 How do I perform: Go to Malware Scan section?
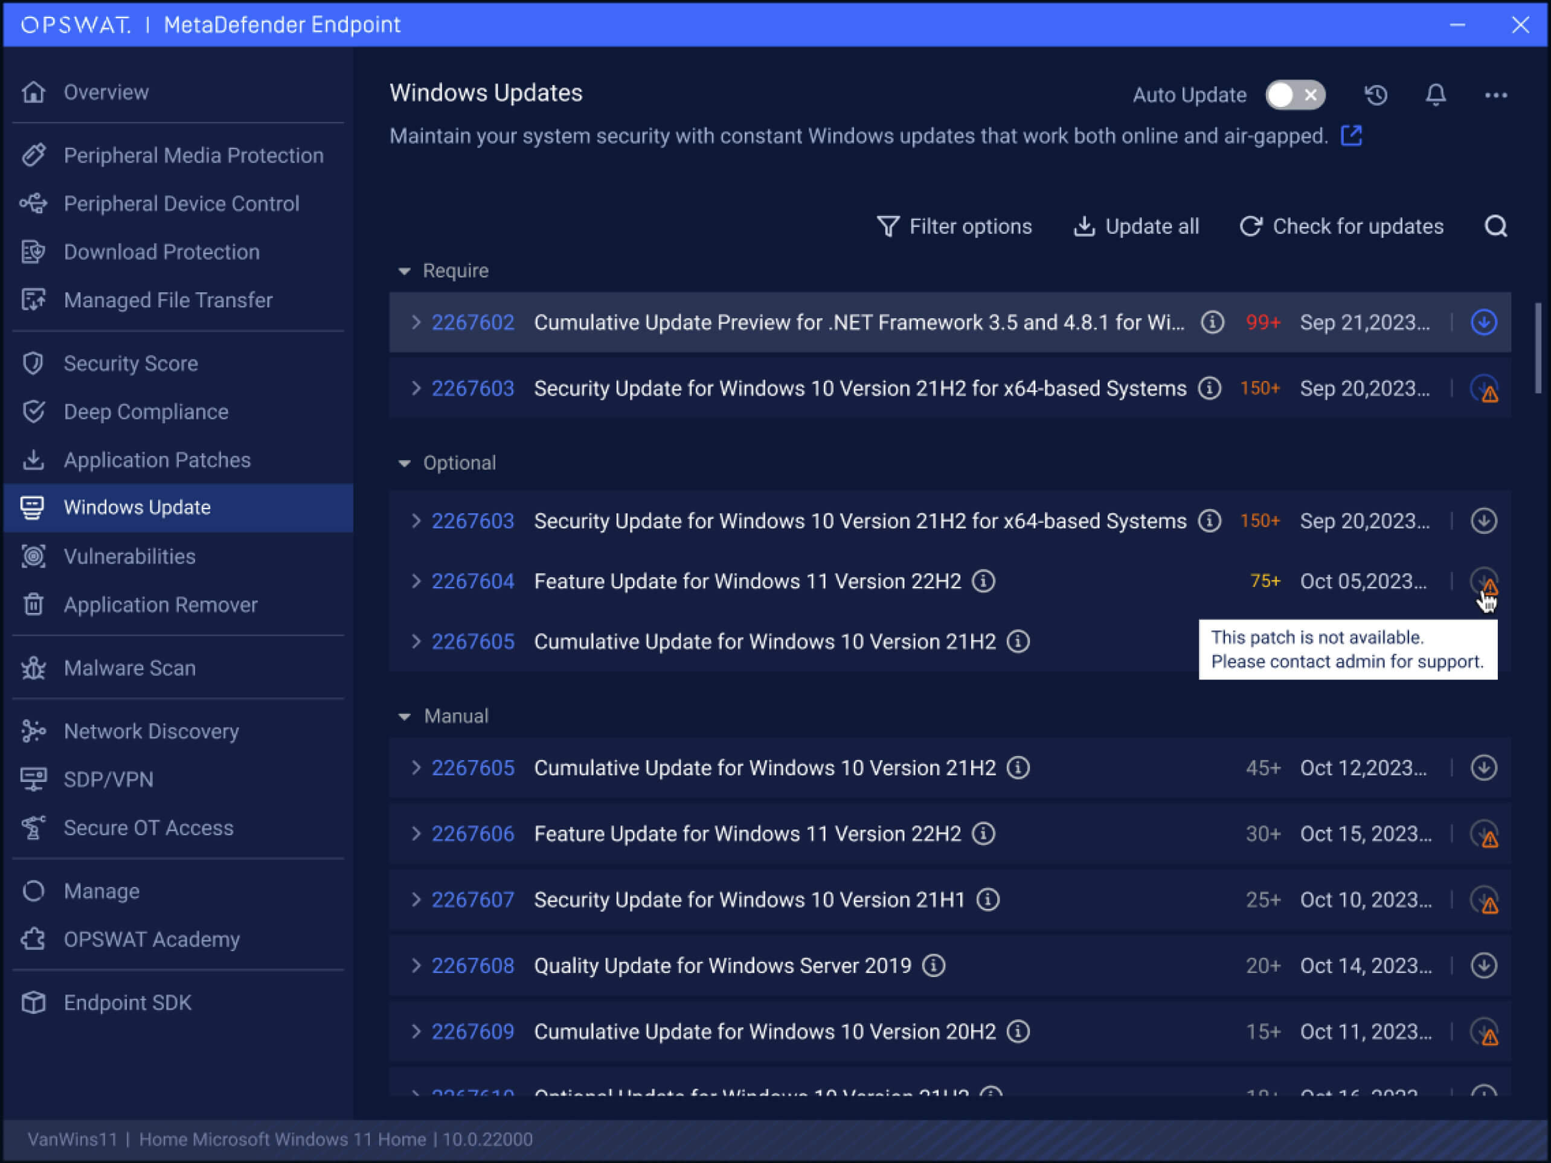tap(129, 668)
